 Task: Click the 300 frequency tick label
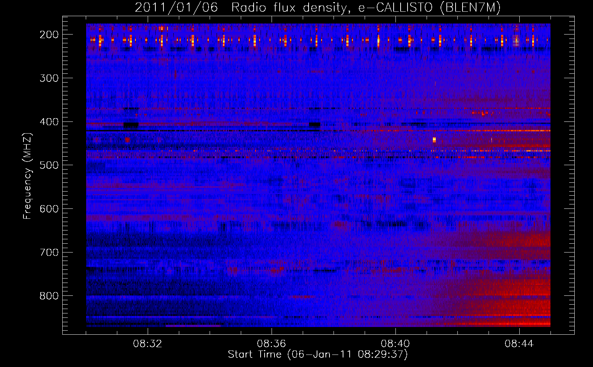[x=49, y=78]
